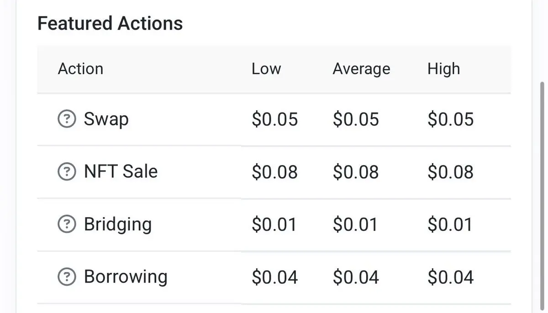Click the Swap row label
This screenshot has height=313, width=548.
[106, 119]
